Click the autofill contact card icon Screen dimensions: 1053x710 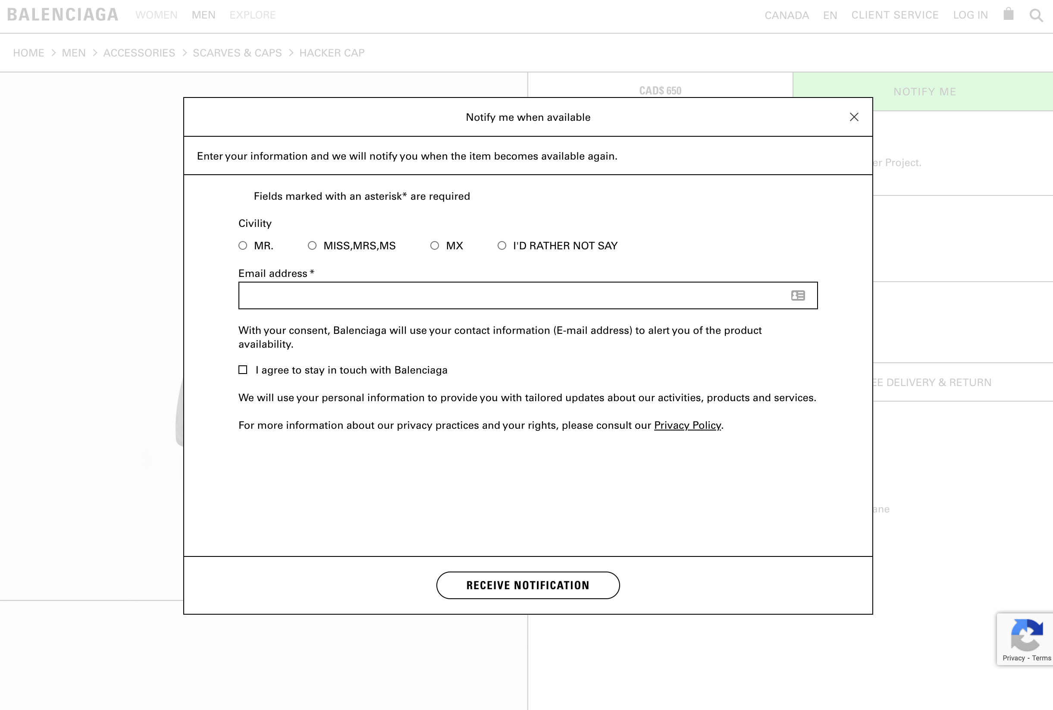798,295
